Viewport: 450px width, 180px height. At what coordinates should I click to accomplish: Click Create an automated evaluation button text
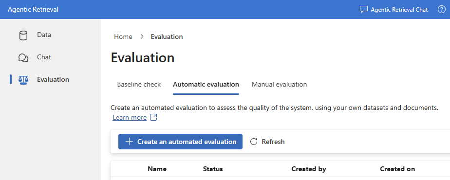coord(187,142)
